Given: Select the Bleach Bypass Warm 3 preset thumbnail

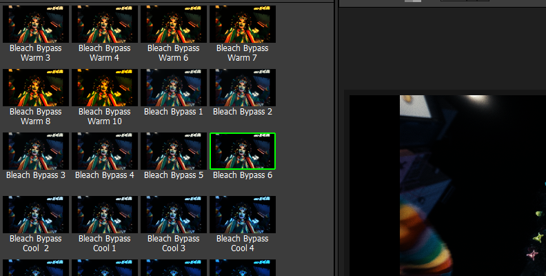Looking at the screenshot, I should click(x=36, y=24).
